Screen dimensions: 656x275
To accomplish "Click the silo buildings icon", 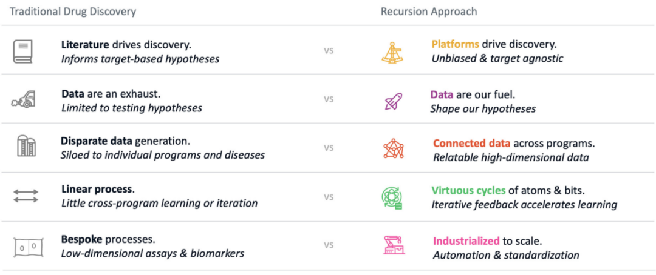I will coord(26,147).
